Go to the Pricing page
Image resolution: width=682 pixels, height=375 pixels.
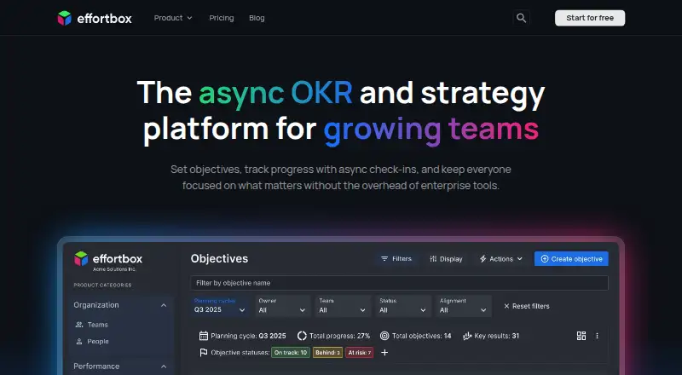[x=222, y=18]
